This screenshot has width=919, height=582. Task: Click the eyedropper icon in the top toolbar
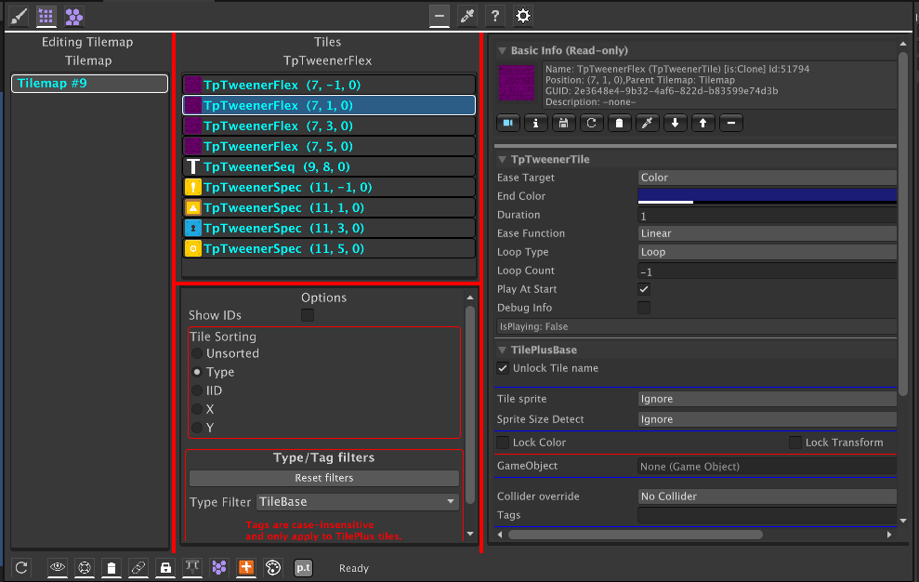click(x=467, y=16)
